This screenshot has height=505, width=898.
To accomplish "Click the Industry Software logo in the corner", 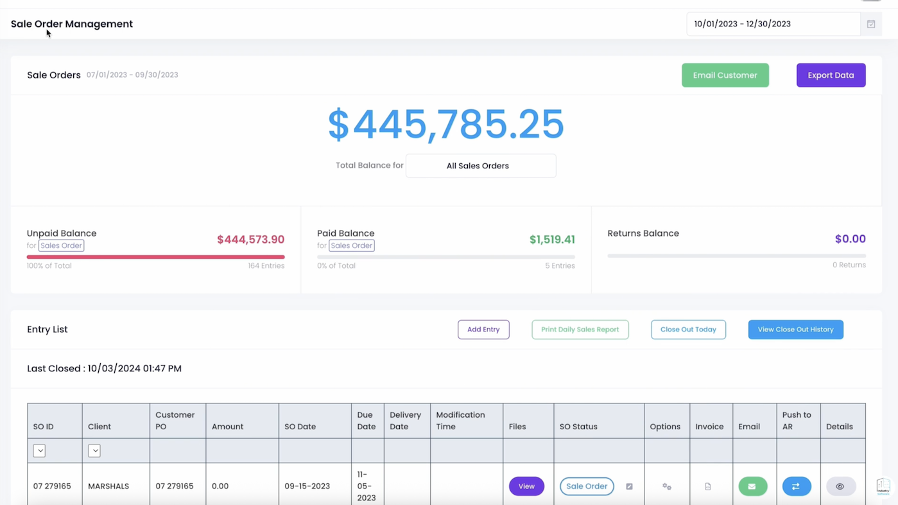I will [x=883, y=486].
